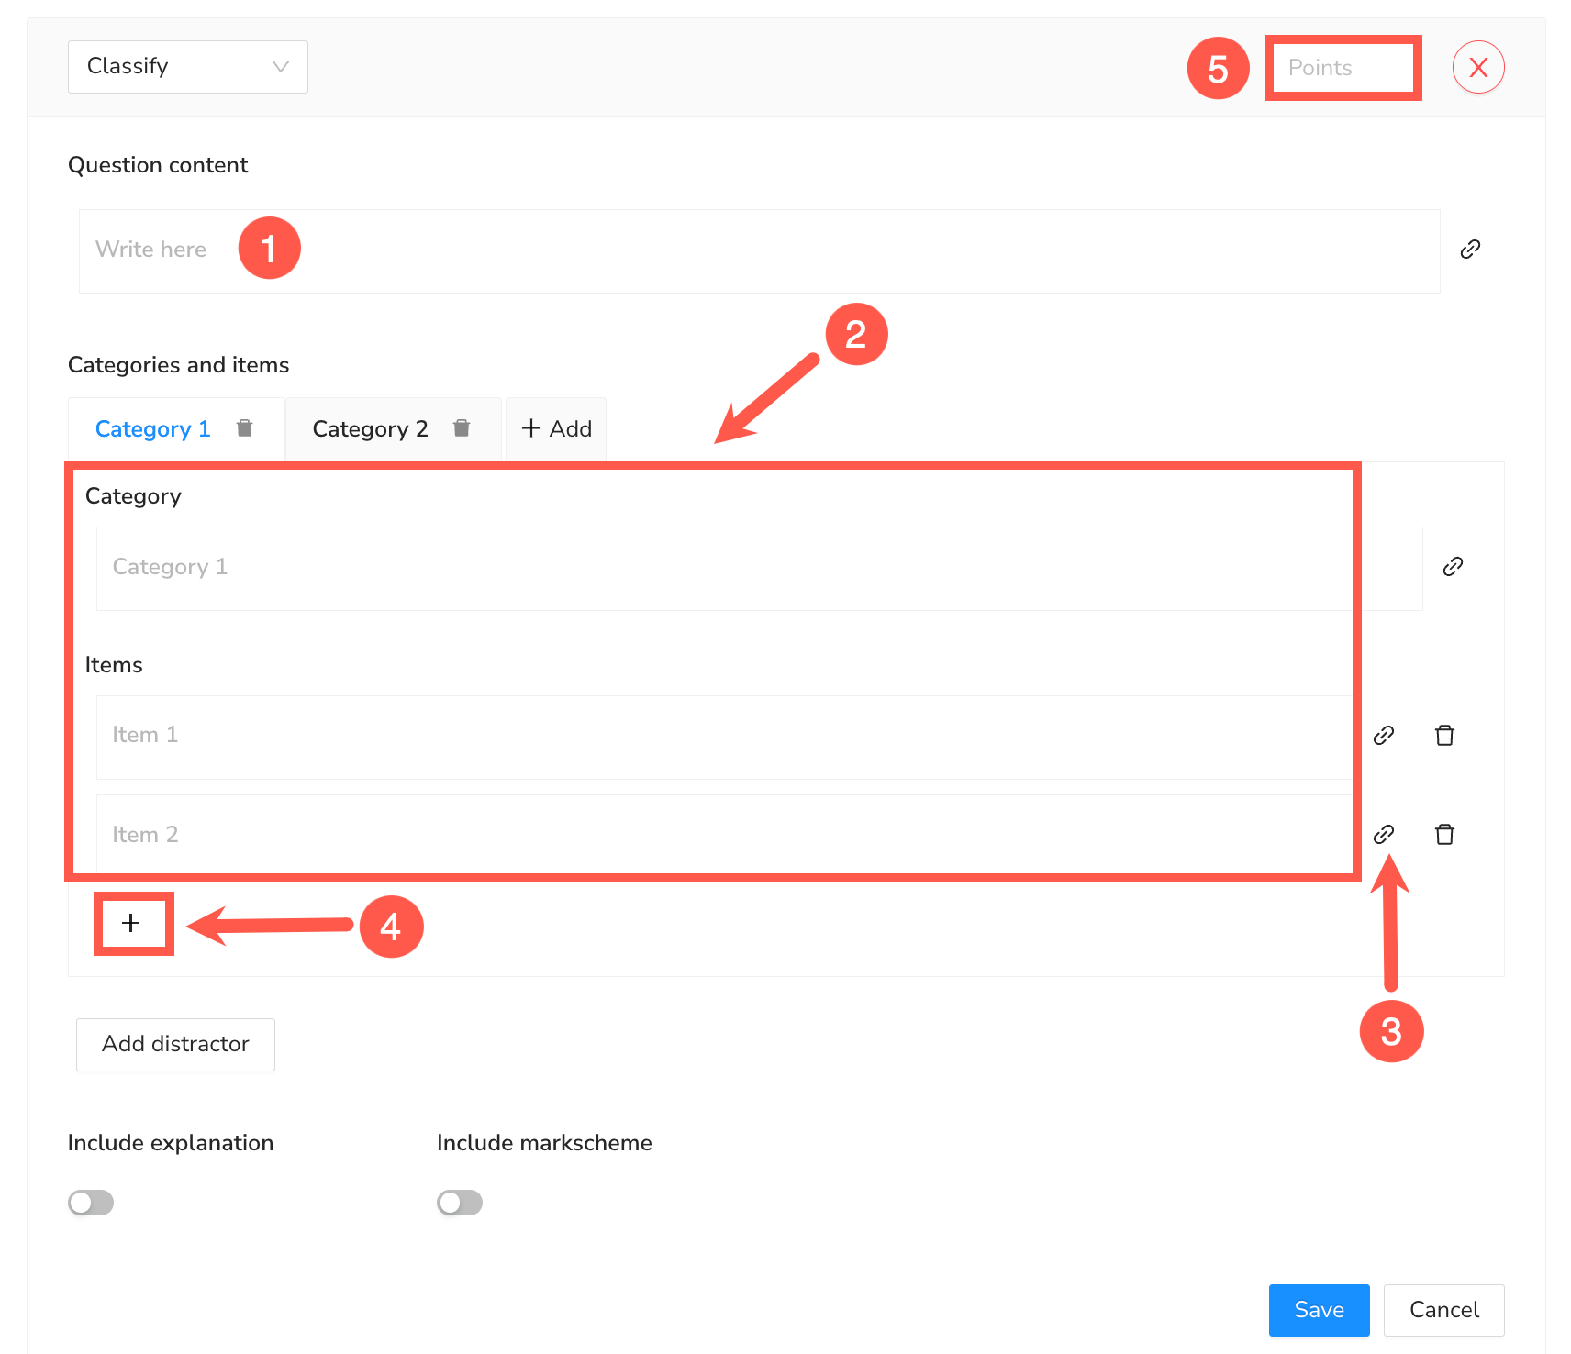Click the link icon beside Category 1 field

coord(1453,567)
